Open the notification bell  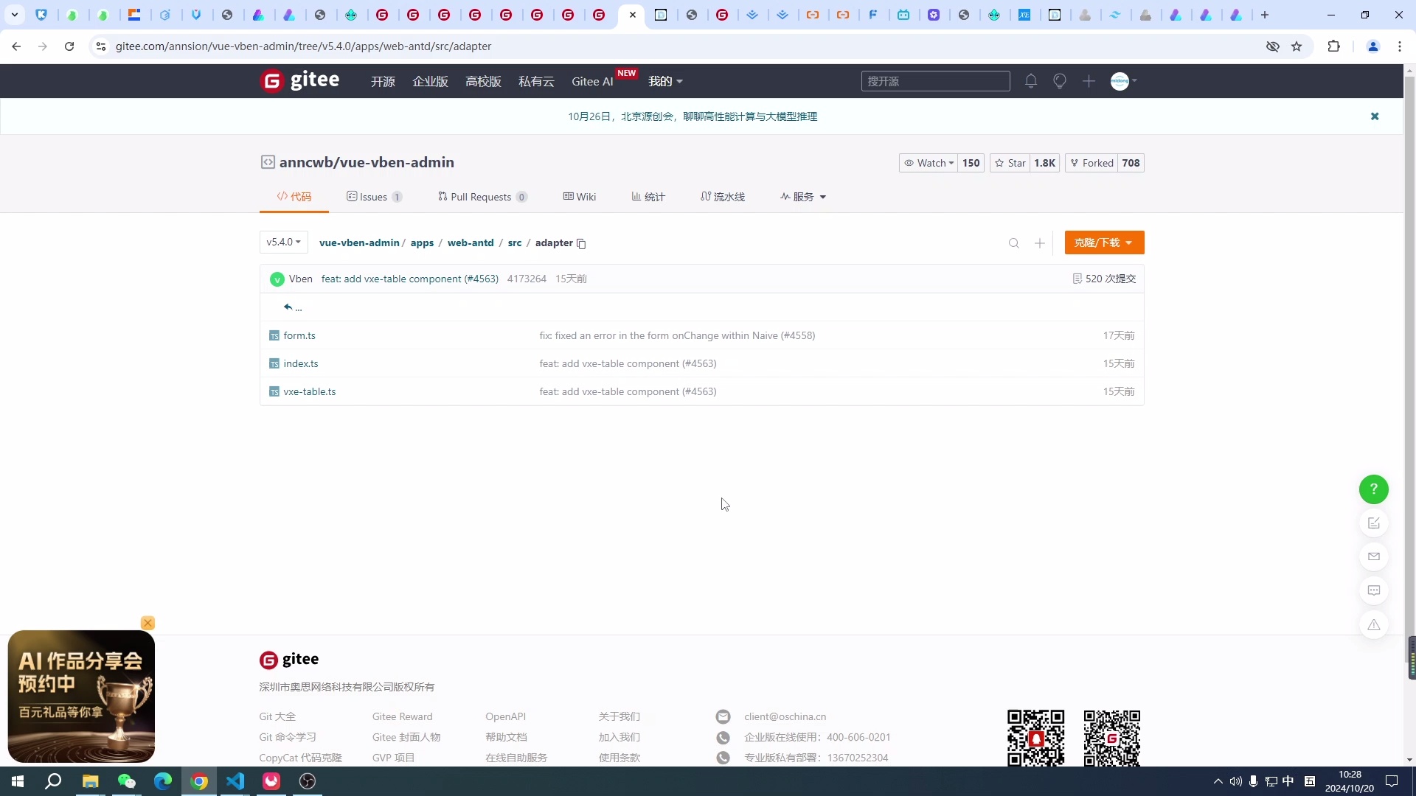[1030, 81]
